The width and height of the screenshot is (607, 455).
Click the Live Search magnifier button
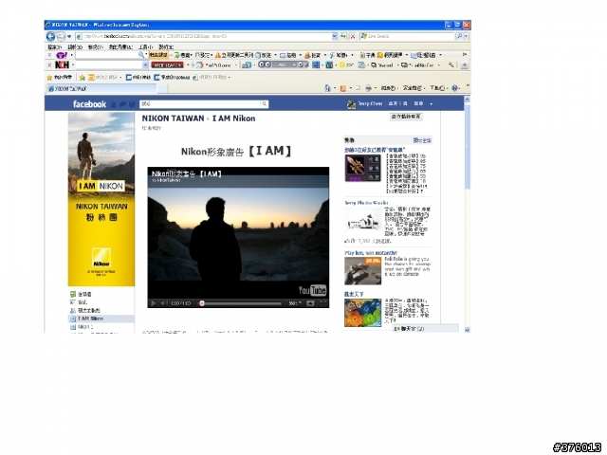click(459, 36)
